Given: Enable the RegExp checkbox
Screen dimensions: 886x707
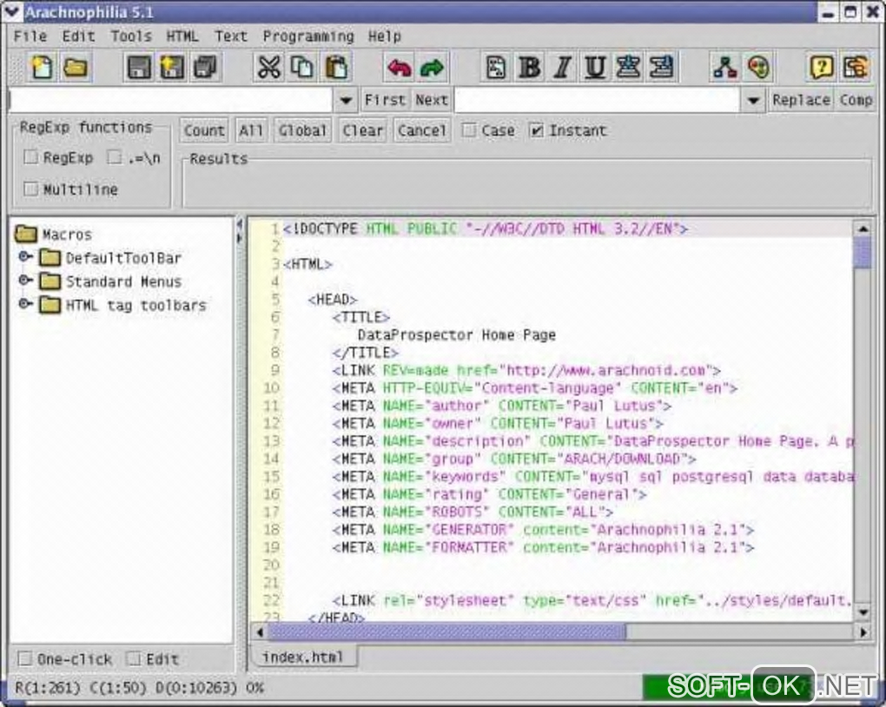Looking at the screenshot, I should pyautogui.click(x=30, y=157).
